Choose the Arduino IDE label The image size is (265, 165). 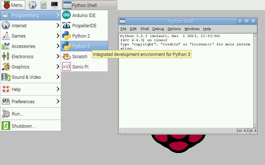pos(84,15)
